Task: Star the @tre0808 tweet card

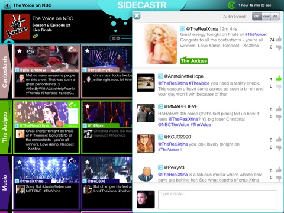Action: (x=87, y=162)
